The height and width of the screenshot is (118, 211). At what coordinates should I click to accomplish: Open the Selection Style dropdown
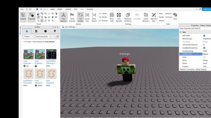coord(154,17)
